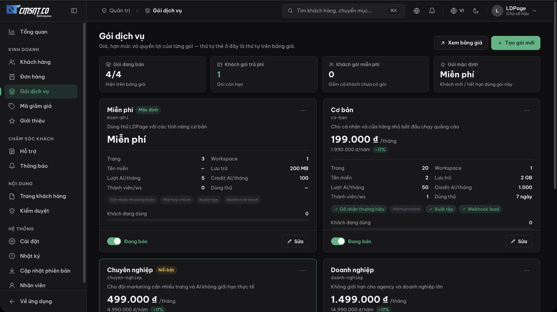Click Xem bảng giá button
The width and height of the screenshot is (557, 312).
click(x=461, y=43)
